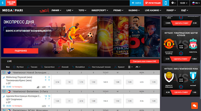Open the orange live chat icon
The height and width of the screenshot is (111, 201).
click(194, 106)
